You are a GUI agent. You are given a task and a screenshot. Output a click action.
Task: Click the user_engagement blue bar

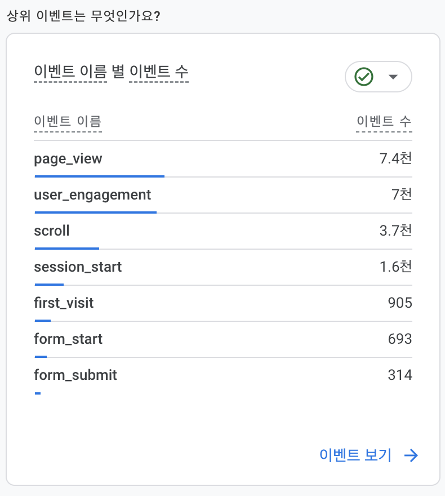(95, 212)
